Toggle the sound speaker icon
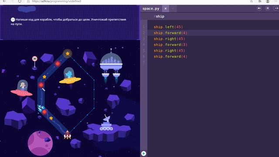This screenshot has width=279, height=157. [259, 8]
